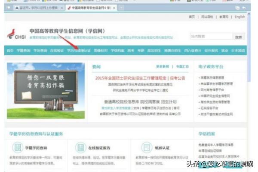Open the 专题汇总 link

tap(182, 67)
